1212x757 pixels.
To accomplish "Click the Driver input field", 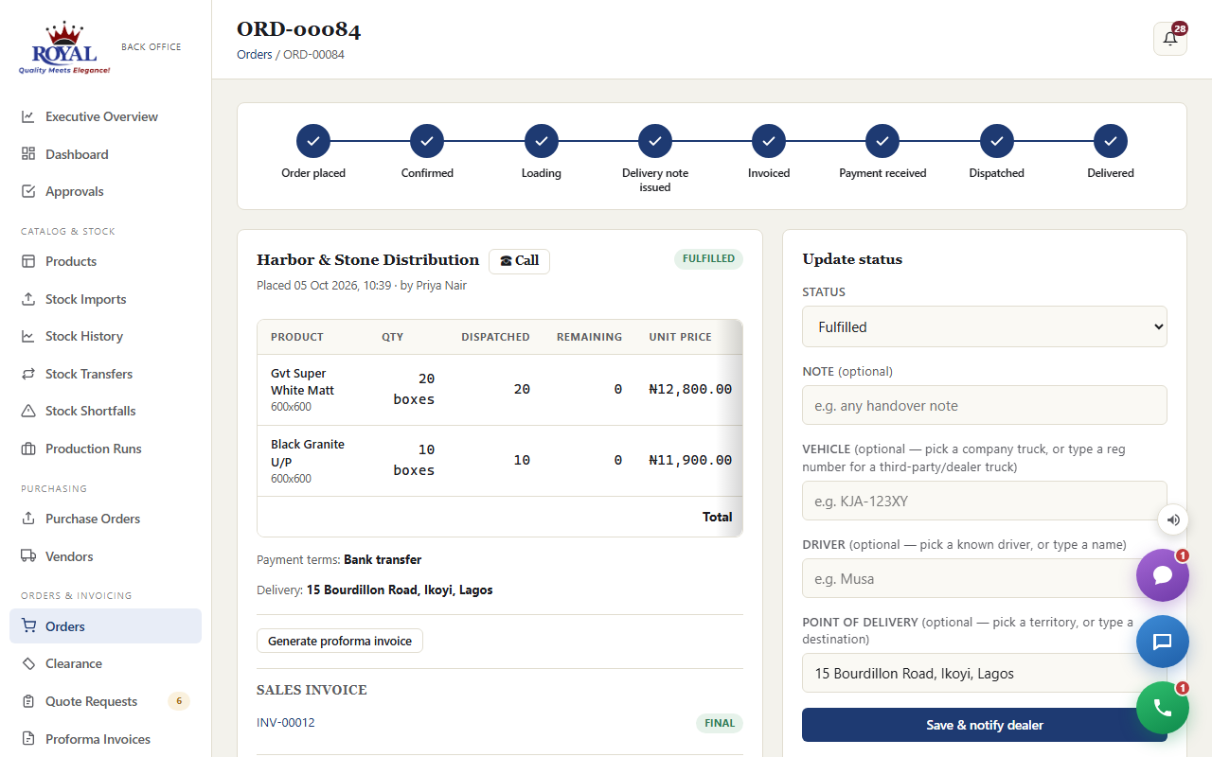I will pos(985,578).
